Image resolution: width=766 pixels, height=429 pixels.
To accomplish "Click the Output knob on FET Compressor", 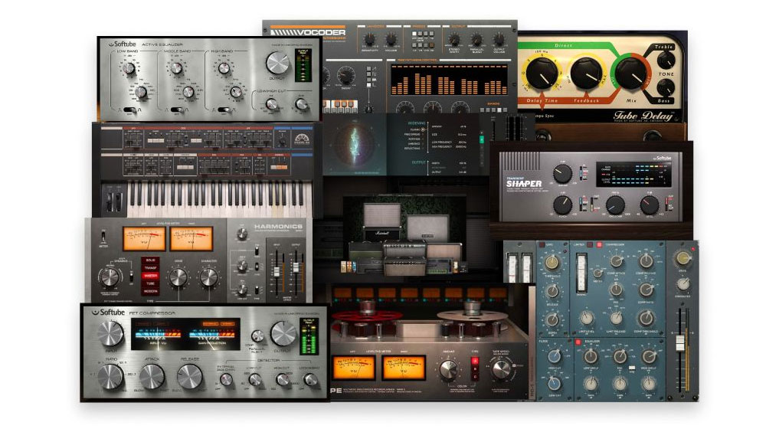I will click(x=284, y=332).
